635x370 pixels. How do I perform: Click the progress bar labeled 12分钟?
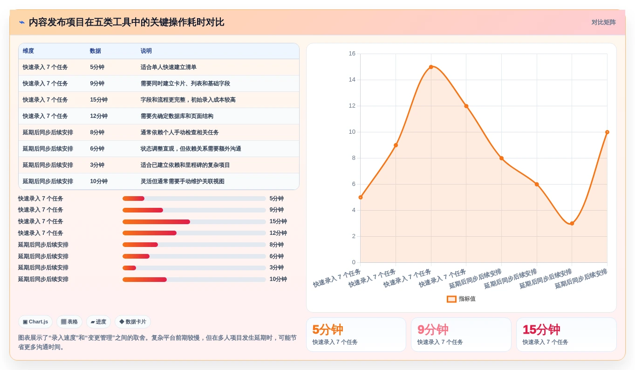point(194,233)
